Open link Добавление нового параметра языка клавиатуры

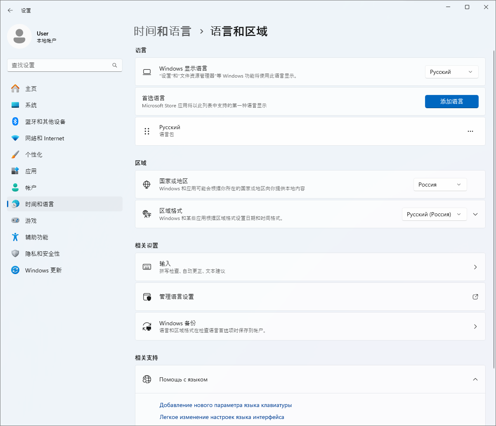point(226,405)
